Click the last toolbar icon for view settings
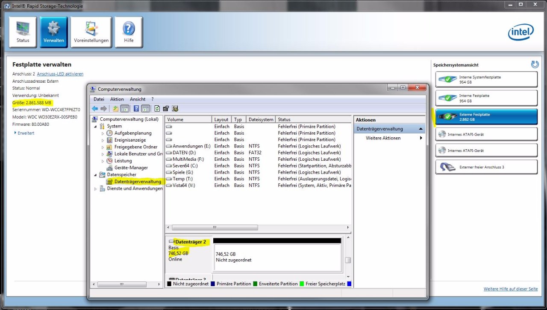Viewport: 547px width, 310px height. tap(175, 109)
